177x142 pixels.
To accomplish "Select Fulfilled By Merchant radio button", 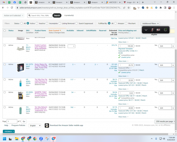I will (x=126, y=23).
